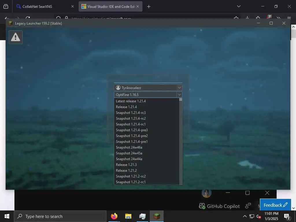Viewport: 296px width, 222px height.
Task: Open the browser list all tabs chevron
Action: coord(238,6)
